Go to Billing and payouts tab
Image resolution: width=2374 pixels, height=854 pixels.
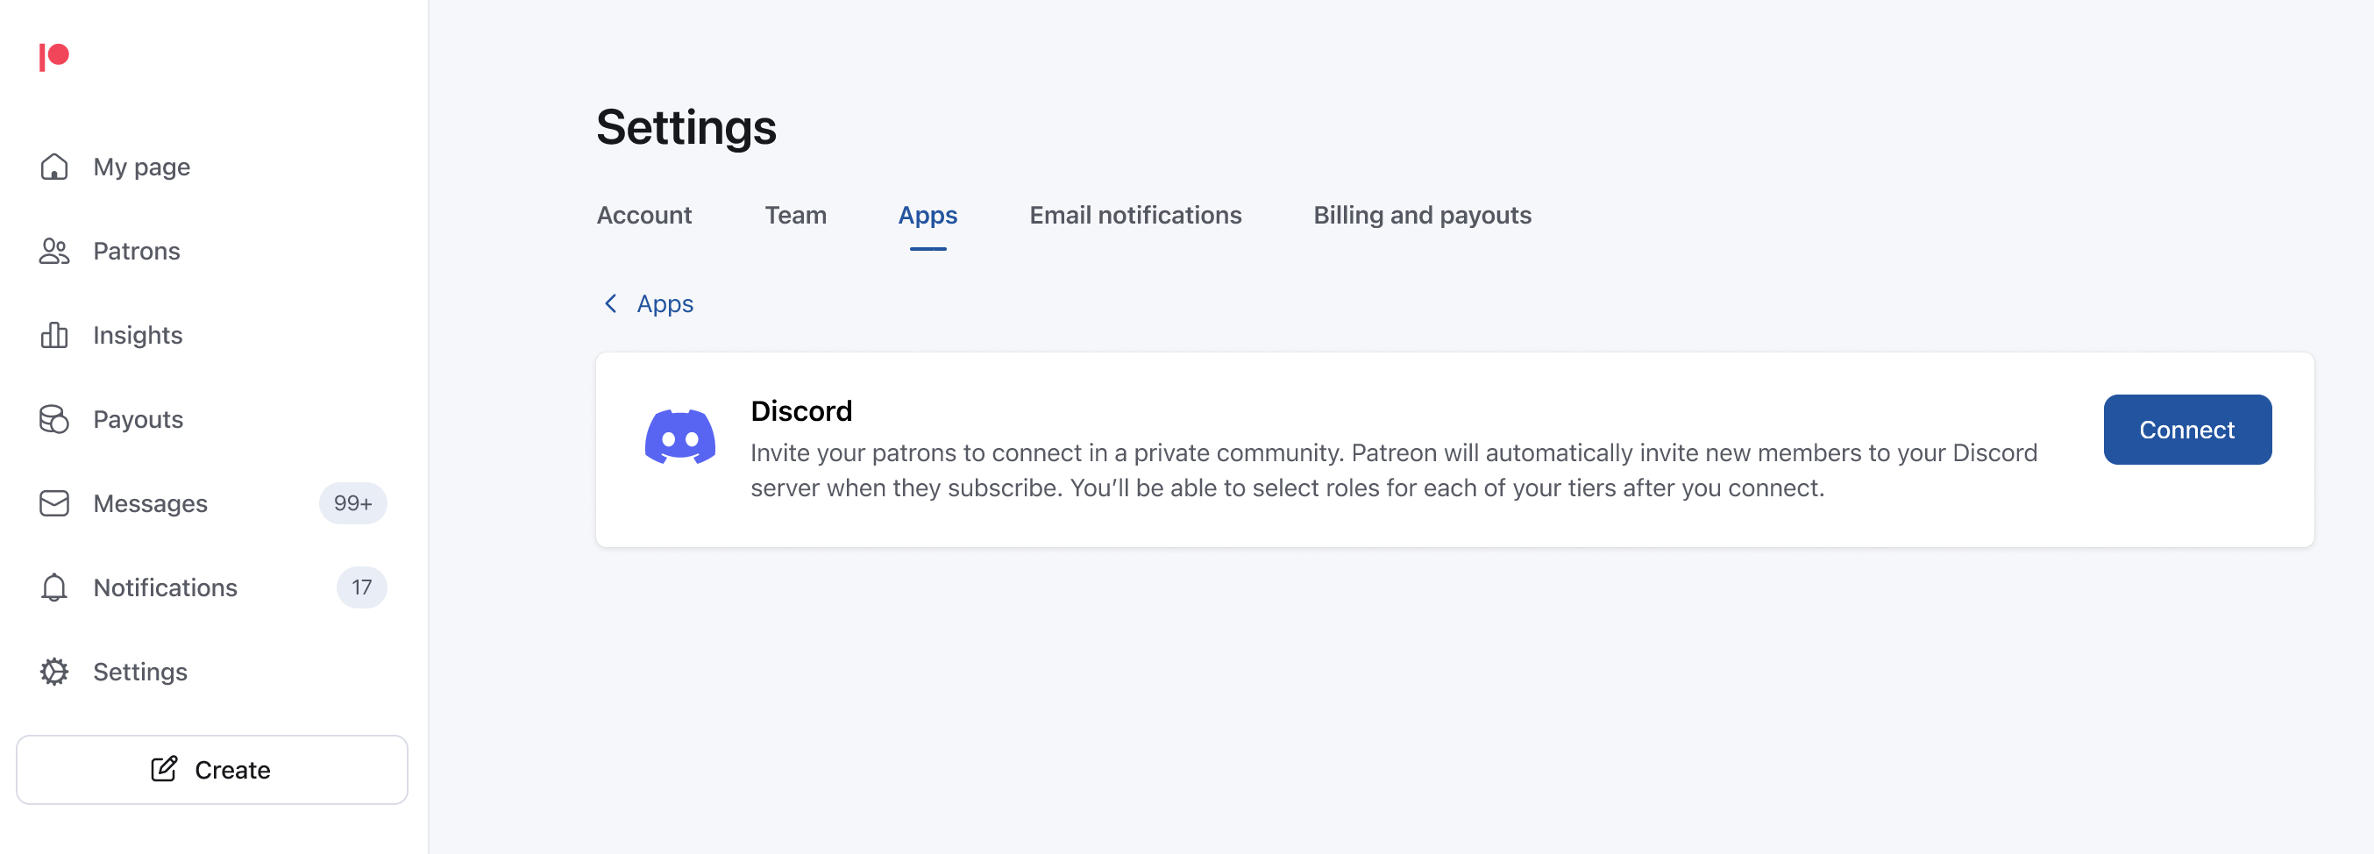1421,216
